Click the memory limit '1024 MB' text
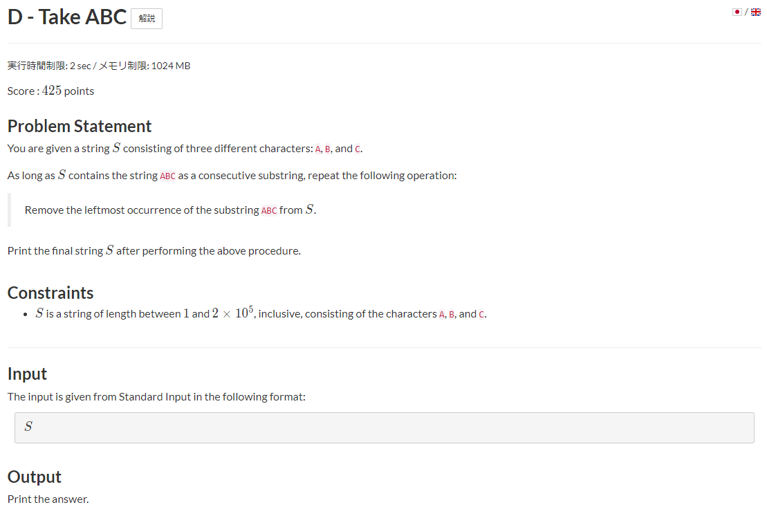Viewport: 767px width, 516px height. [x=171, y=66]
